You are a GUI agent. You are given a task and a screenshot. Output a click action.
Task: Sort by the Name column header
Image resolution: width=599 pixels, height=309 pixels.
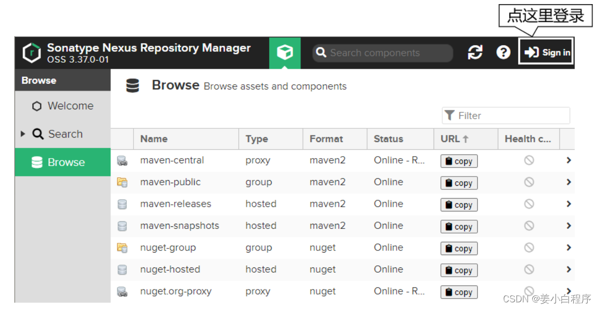pos(186,139)
